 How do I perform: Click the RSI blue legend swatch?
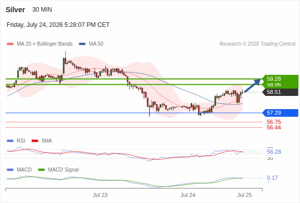click(x=10, y=141)
